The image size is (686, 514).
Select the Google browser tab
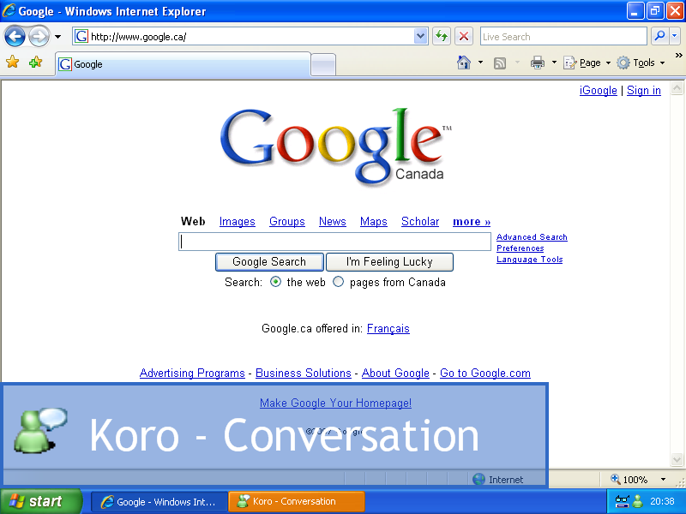[x=183, y=64]
